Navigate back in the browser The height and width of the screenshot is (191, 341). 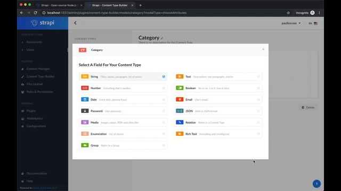click(x=22, y=13)
